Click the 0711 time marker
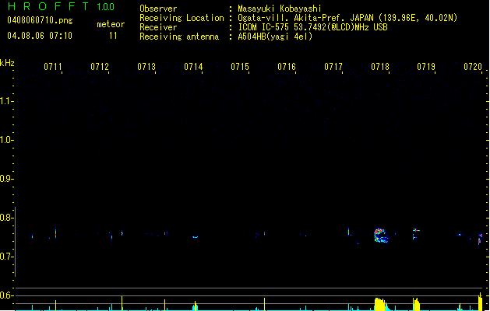 (x=53, y=67)
